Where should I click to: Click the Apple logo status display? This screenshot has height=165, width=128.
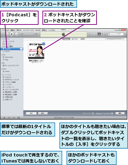point(64,34)
